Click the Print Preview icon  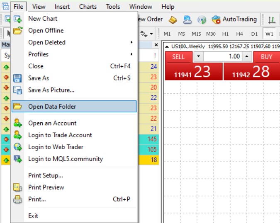17,187
